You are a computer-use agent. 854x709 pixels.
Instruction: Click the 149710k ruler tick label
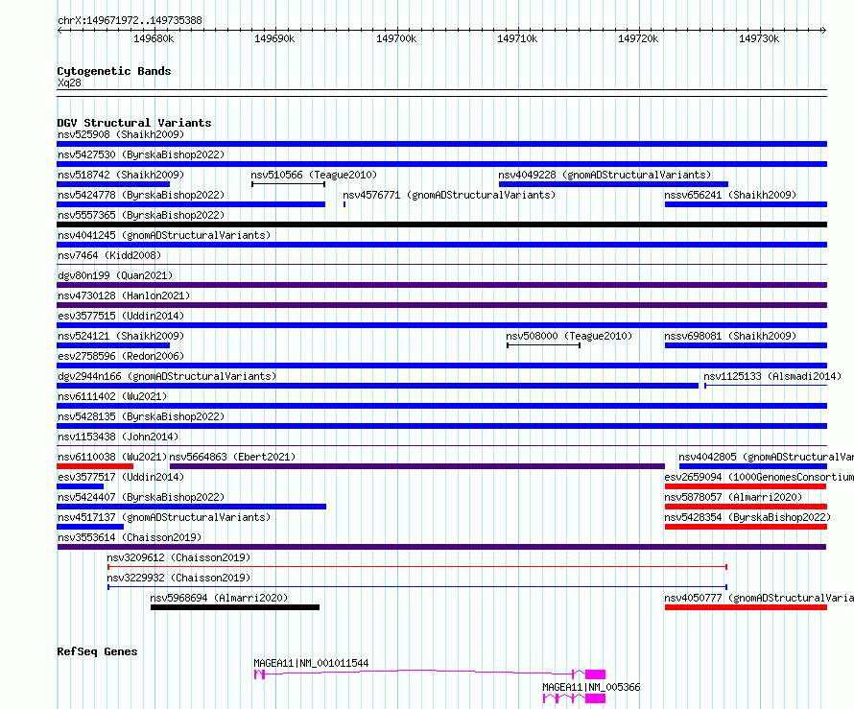click(517, 38)
